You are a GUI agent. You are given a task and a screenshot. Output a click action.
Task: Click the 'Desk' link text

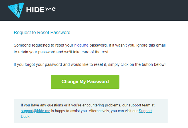[25, 116]
